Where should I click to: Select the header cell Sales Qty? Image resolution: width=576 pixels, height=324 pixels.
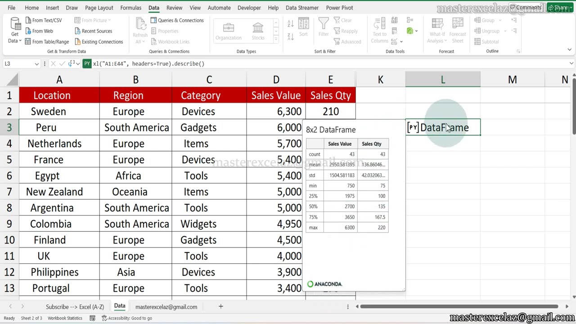pyautogui.click(x=330, y=95)
